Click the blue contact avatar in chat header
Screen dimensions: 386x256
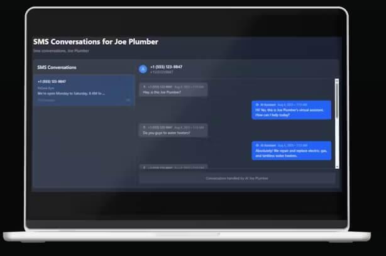pos(143,69)
